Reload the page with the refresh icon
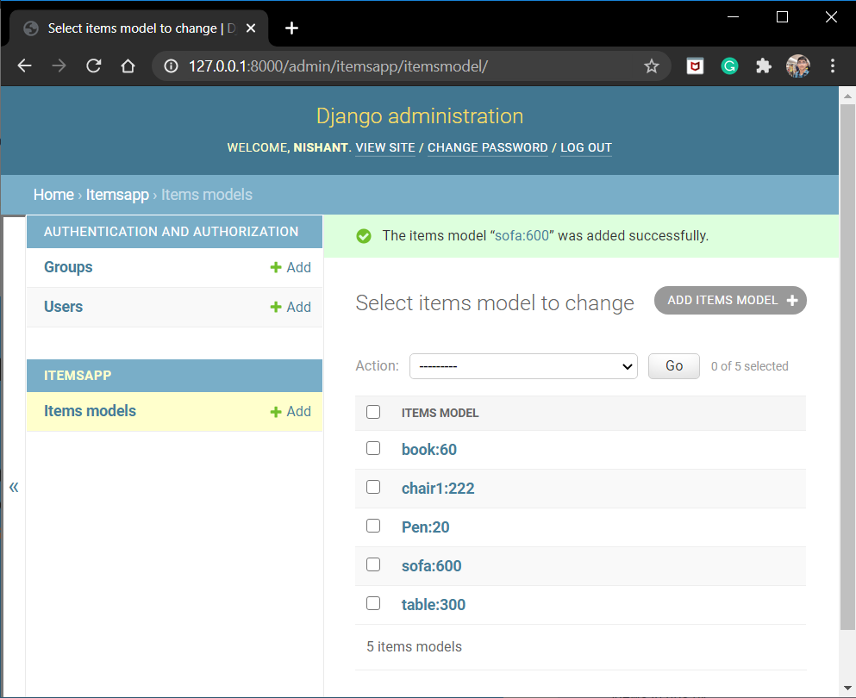This screenshot has height=698, width=856. [x=94, y=66]
